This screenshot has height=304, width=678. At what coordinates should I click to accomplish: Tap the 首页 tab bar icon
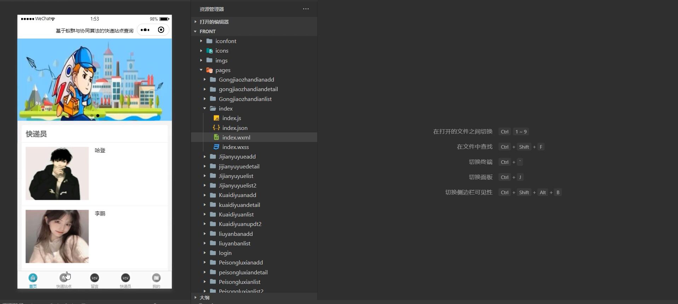(33, 278)
